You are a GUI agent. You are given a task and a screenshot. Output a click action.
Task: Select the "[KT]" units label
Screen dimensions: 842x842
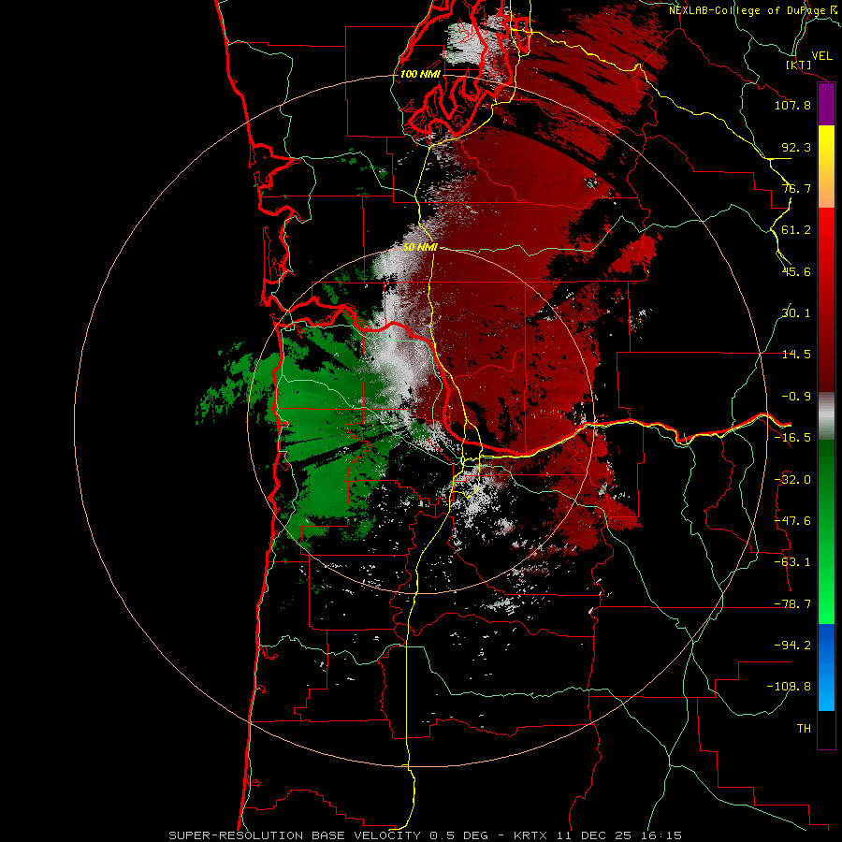point(798,65)
